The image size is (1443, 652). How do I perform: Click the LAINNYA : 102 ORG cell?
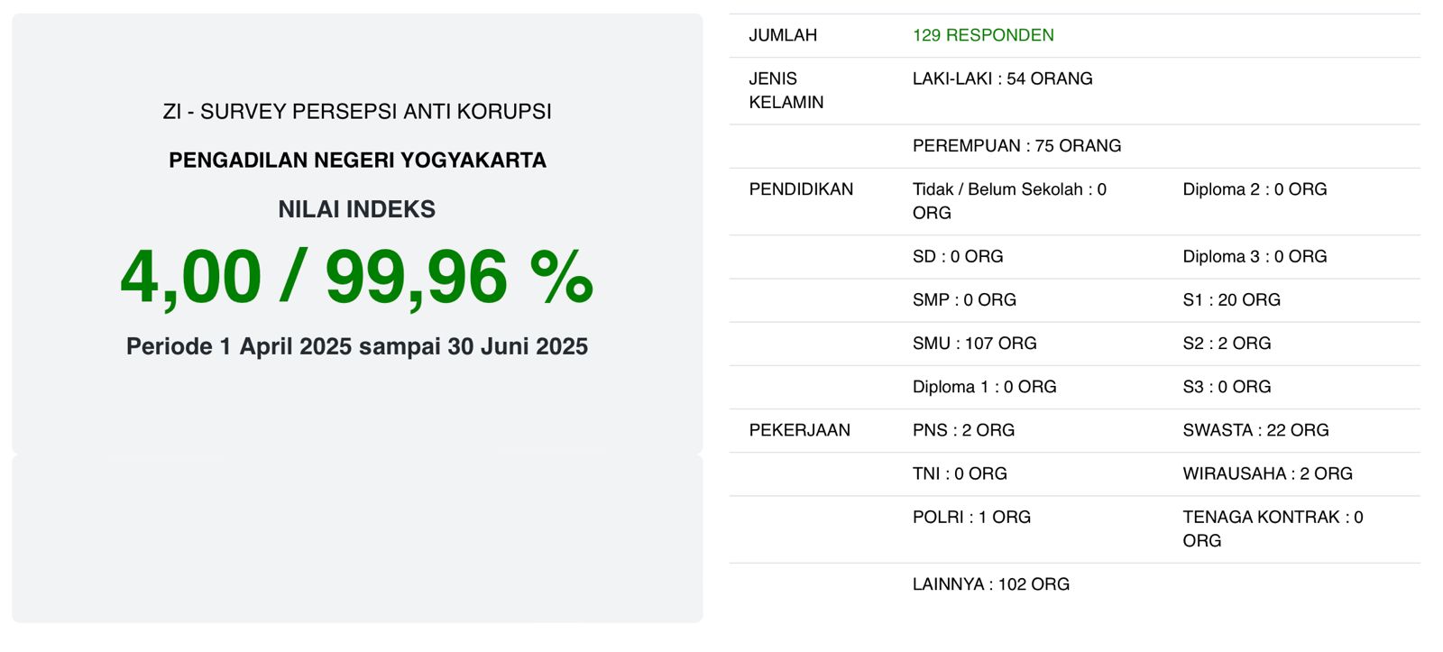point(990,584)
